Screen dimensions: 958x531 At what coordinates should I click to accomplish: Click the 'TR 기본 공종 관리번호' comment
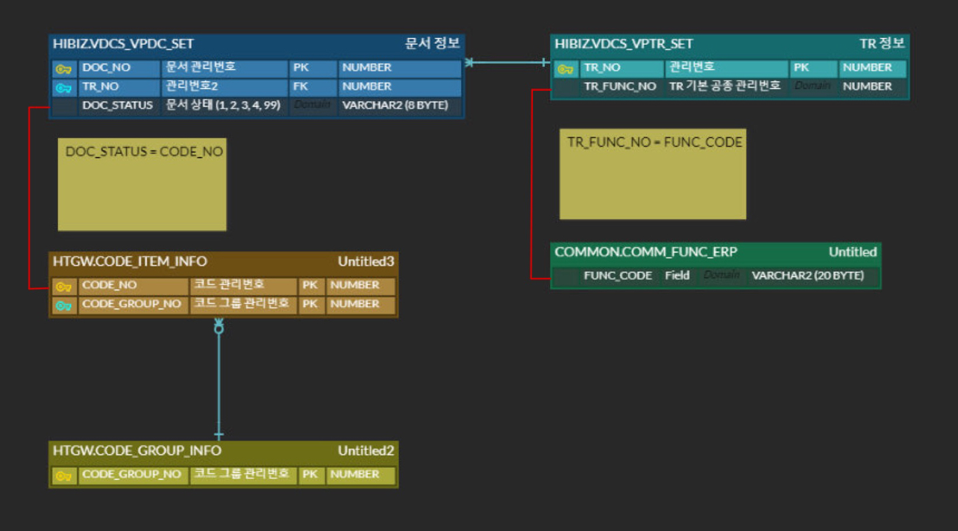point(725,86)
